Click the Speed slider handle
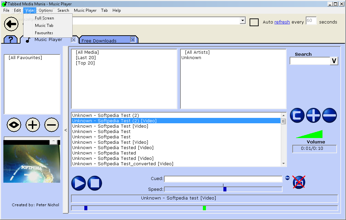Screen dimensions: 346x220 click(x=225, y=189)
